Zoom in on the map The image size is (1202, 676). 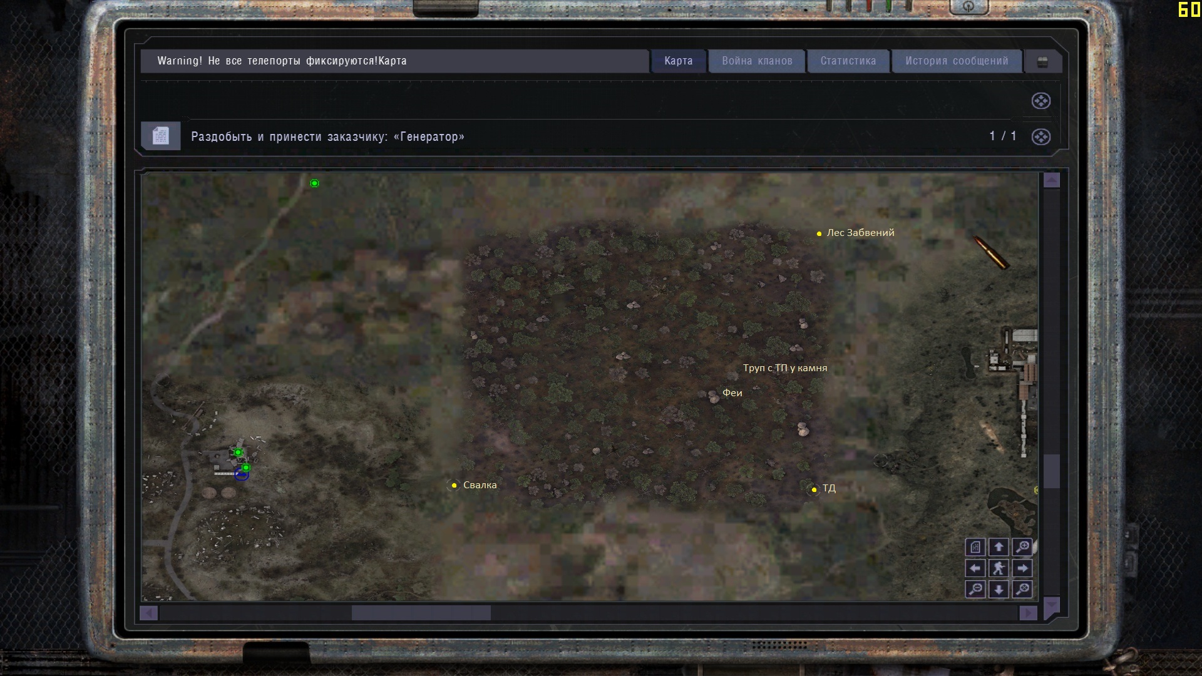(1022, 547)
